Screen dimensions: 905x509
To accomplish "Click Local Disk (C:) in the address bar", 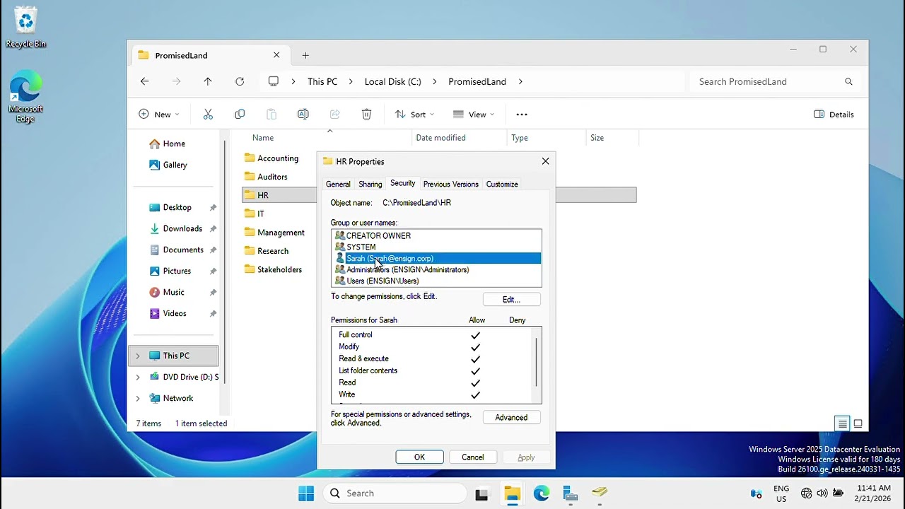I will pyautogui.click(x=393, y=81).
